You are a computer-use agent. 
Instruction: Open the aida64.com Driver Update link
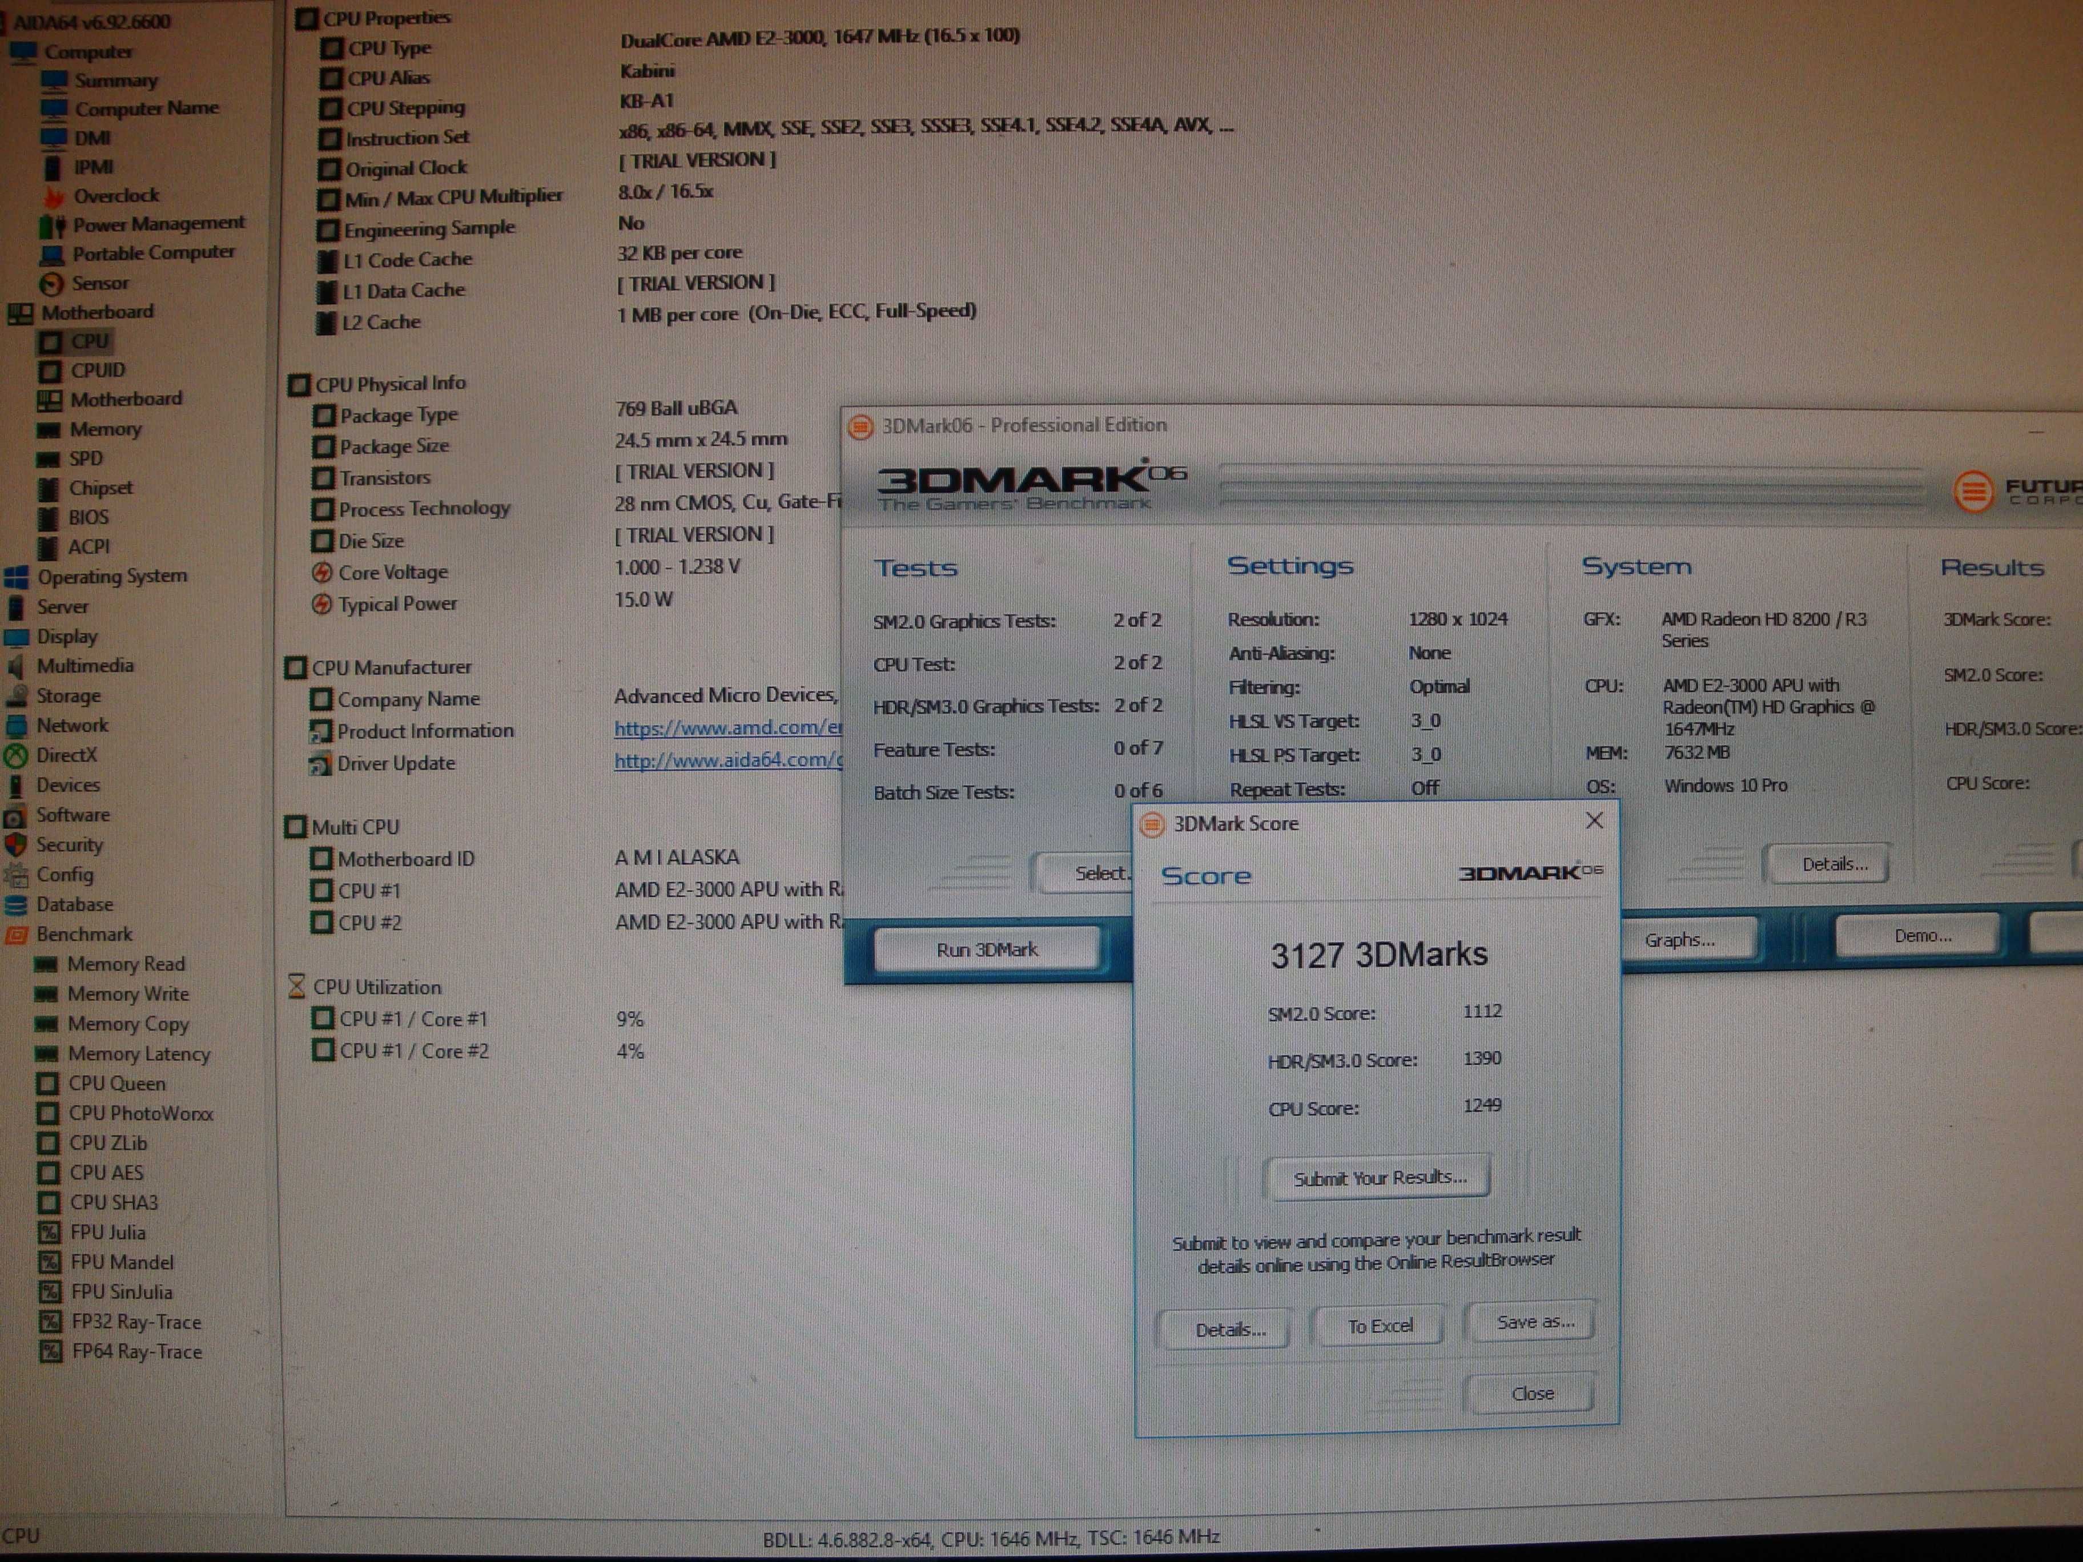(728, 760)
